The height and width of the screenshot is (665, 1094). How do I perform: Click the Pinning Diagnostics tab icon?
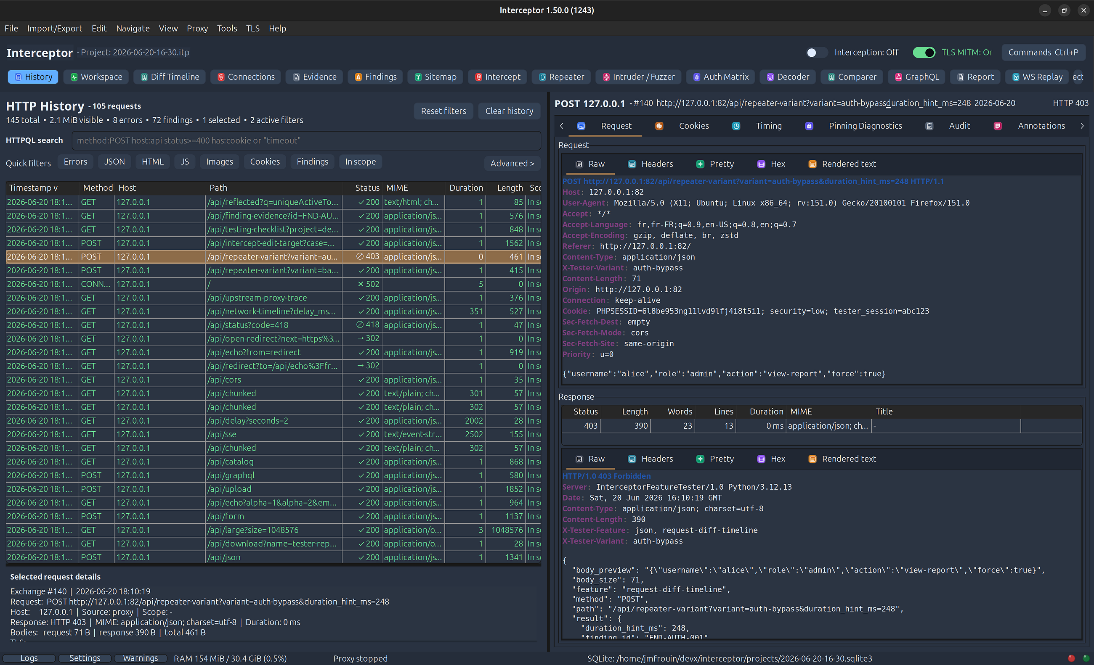click(x=810, y=126)
